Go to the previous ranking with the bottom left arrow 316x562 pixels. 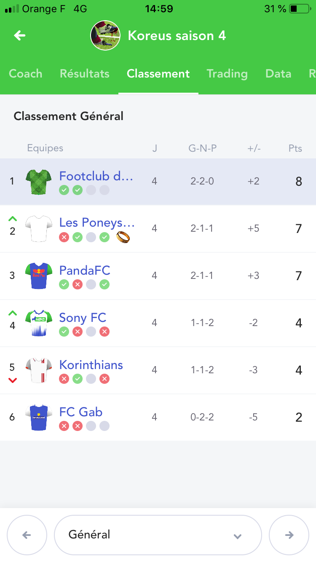[27, 535]
